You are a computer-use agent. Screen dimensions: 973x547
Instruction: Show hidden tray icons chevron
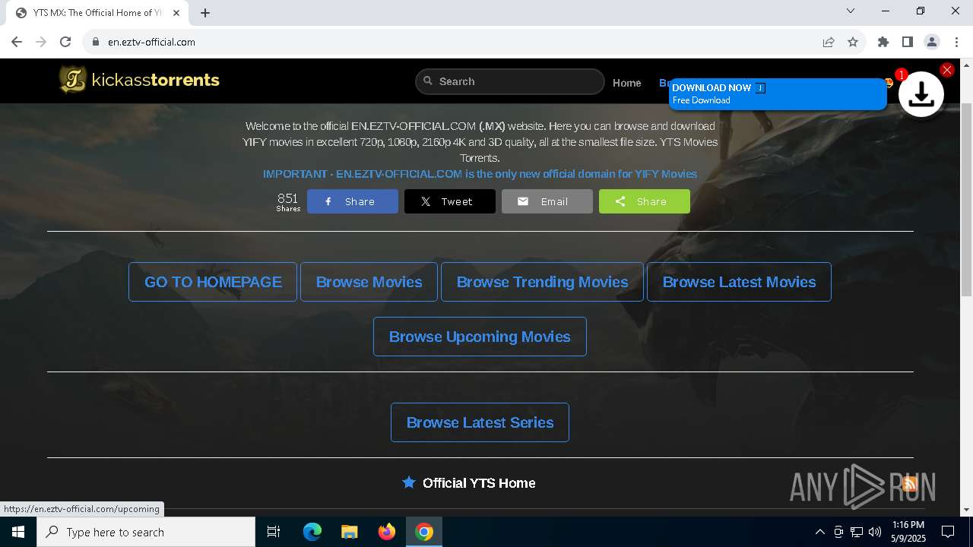coord(819,532)
